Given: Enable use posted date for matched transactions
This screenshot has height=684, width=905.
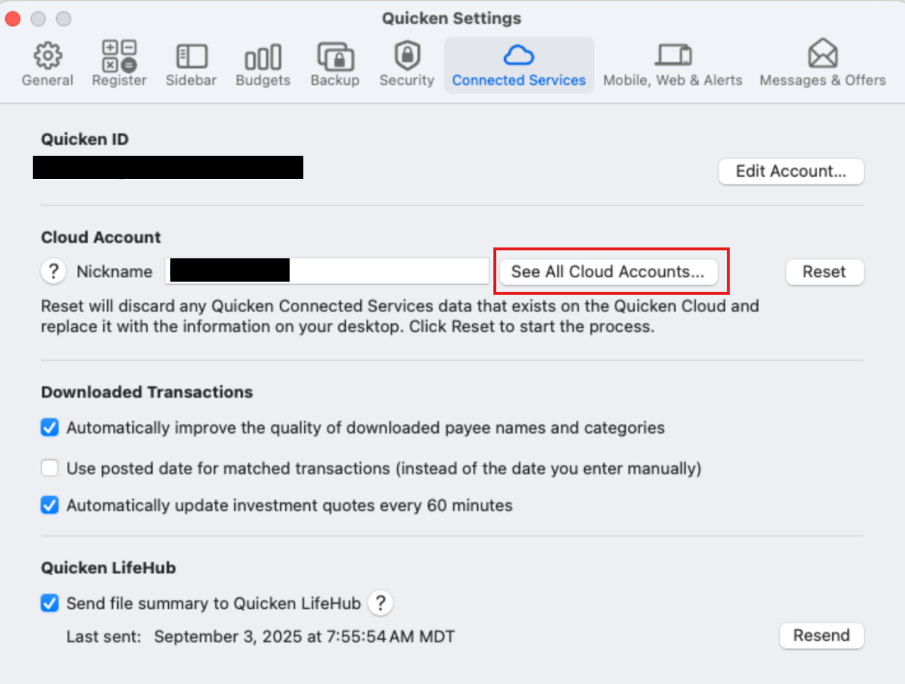Looking at the screenshot, I should coord(49,468).
